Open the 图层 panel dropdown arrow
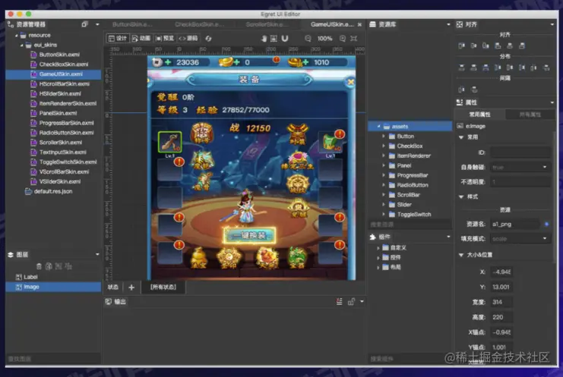This screenshot has height=377, width=563. pyautogui.click(x=97, y=254)
